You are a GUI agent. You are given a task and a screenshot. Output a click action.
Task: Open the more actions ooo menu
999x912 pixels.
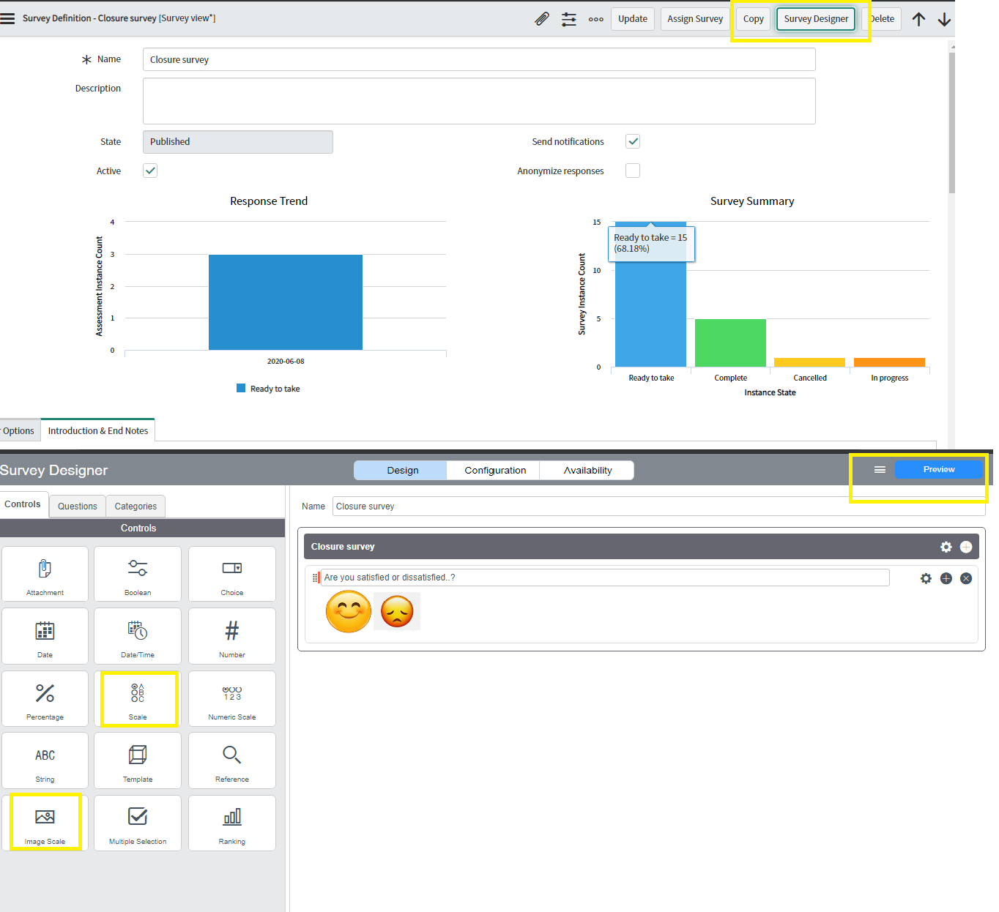(595, 19)
